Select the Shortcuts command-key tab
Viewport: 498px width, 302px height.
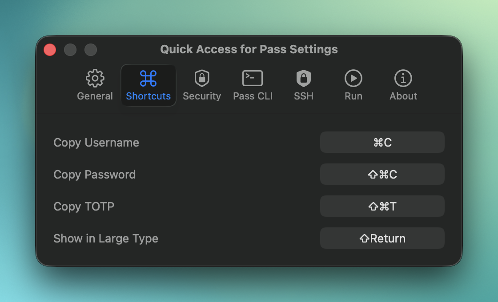pos(149,85)
